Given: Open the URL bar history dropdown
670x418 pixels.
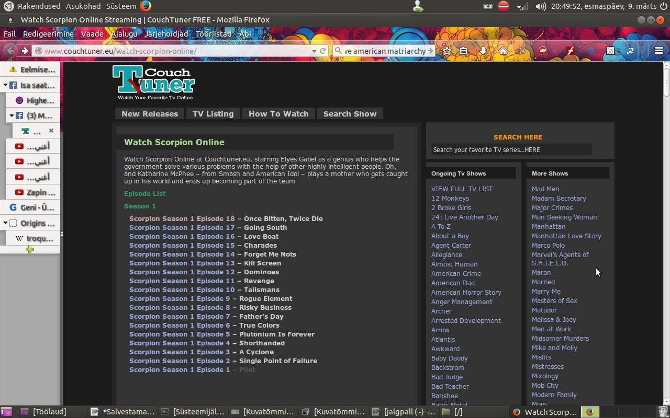Looking at the screenshot, I should (x=314, y=51).
